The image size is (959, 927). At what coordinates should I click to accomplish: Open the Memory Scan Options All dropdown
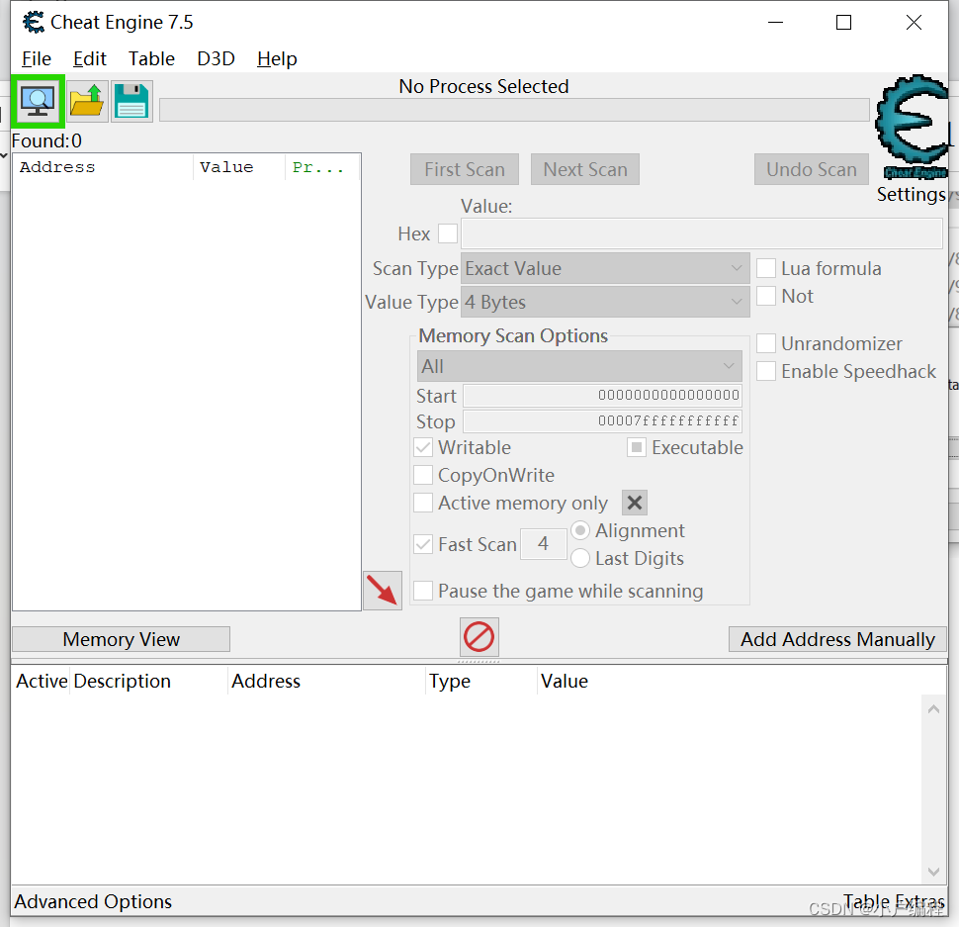click(x=579, y=366)
